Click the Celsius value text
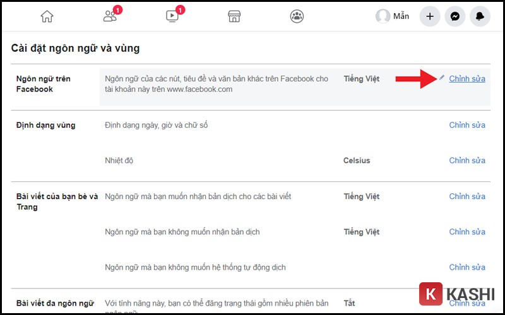505x315 pixels. point(357,161)
